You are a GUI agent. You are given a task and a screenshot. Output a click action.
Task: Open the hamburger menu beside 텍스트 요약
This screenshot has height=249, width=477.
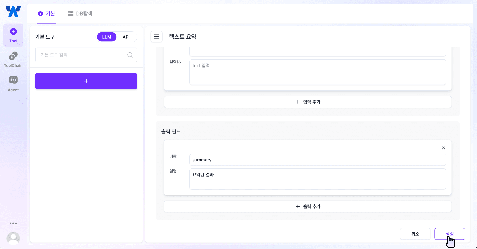(157, 37)
